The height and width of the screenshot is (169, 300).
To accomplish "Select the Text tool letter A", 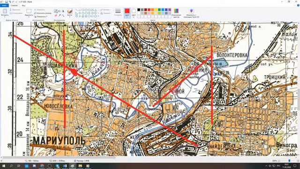I will point(63,11).
